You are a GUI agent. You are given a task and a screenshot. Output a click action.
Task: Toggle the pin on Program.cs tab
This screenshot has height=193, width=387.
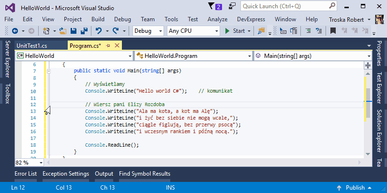coord(108,45)
